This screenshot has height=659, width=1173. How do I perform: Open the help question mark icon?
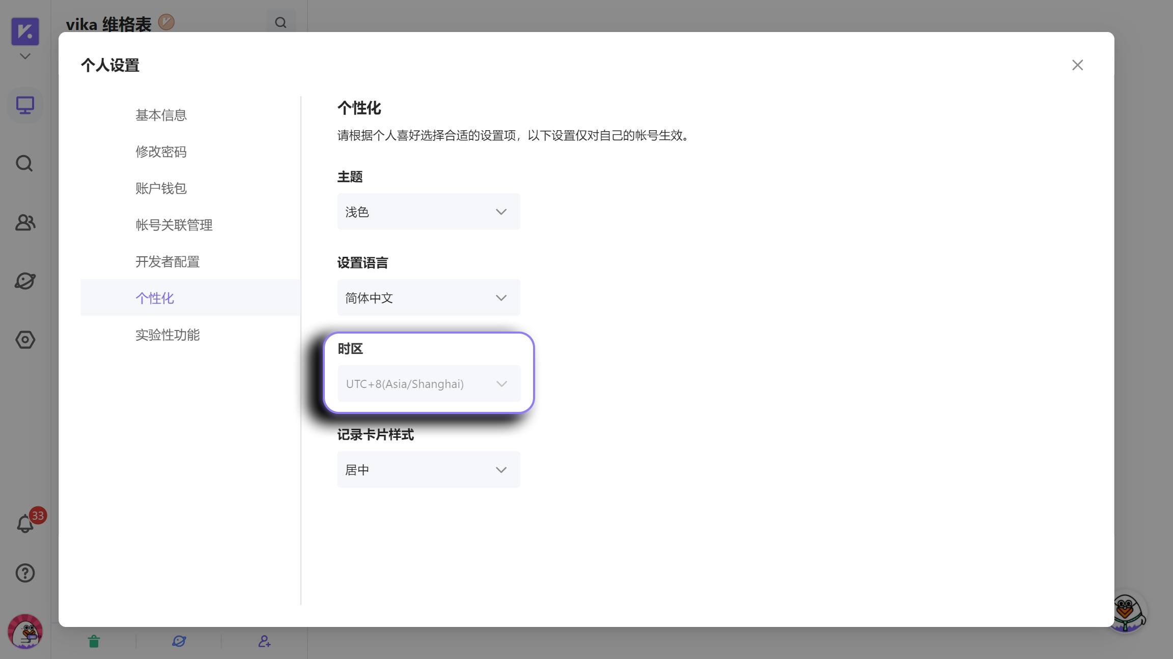tap(24, 573)
